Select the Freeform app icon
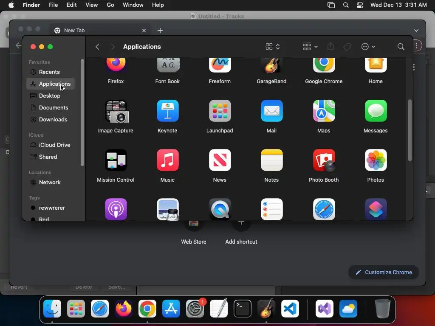The image size is (435, 326). tap(220, 65)
